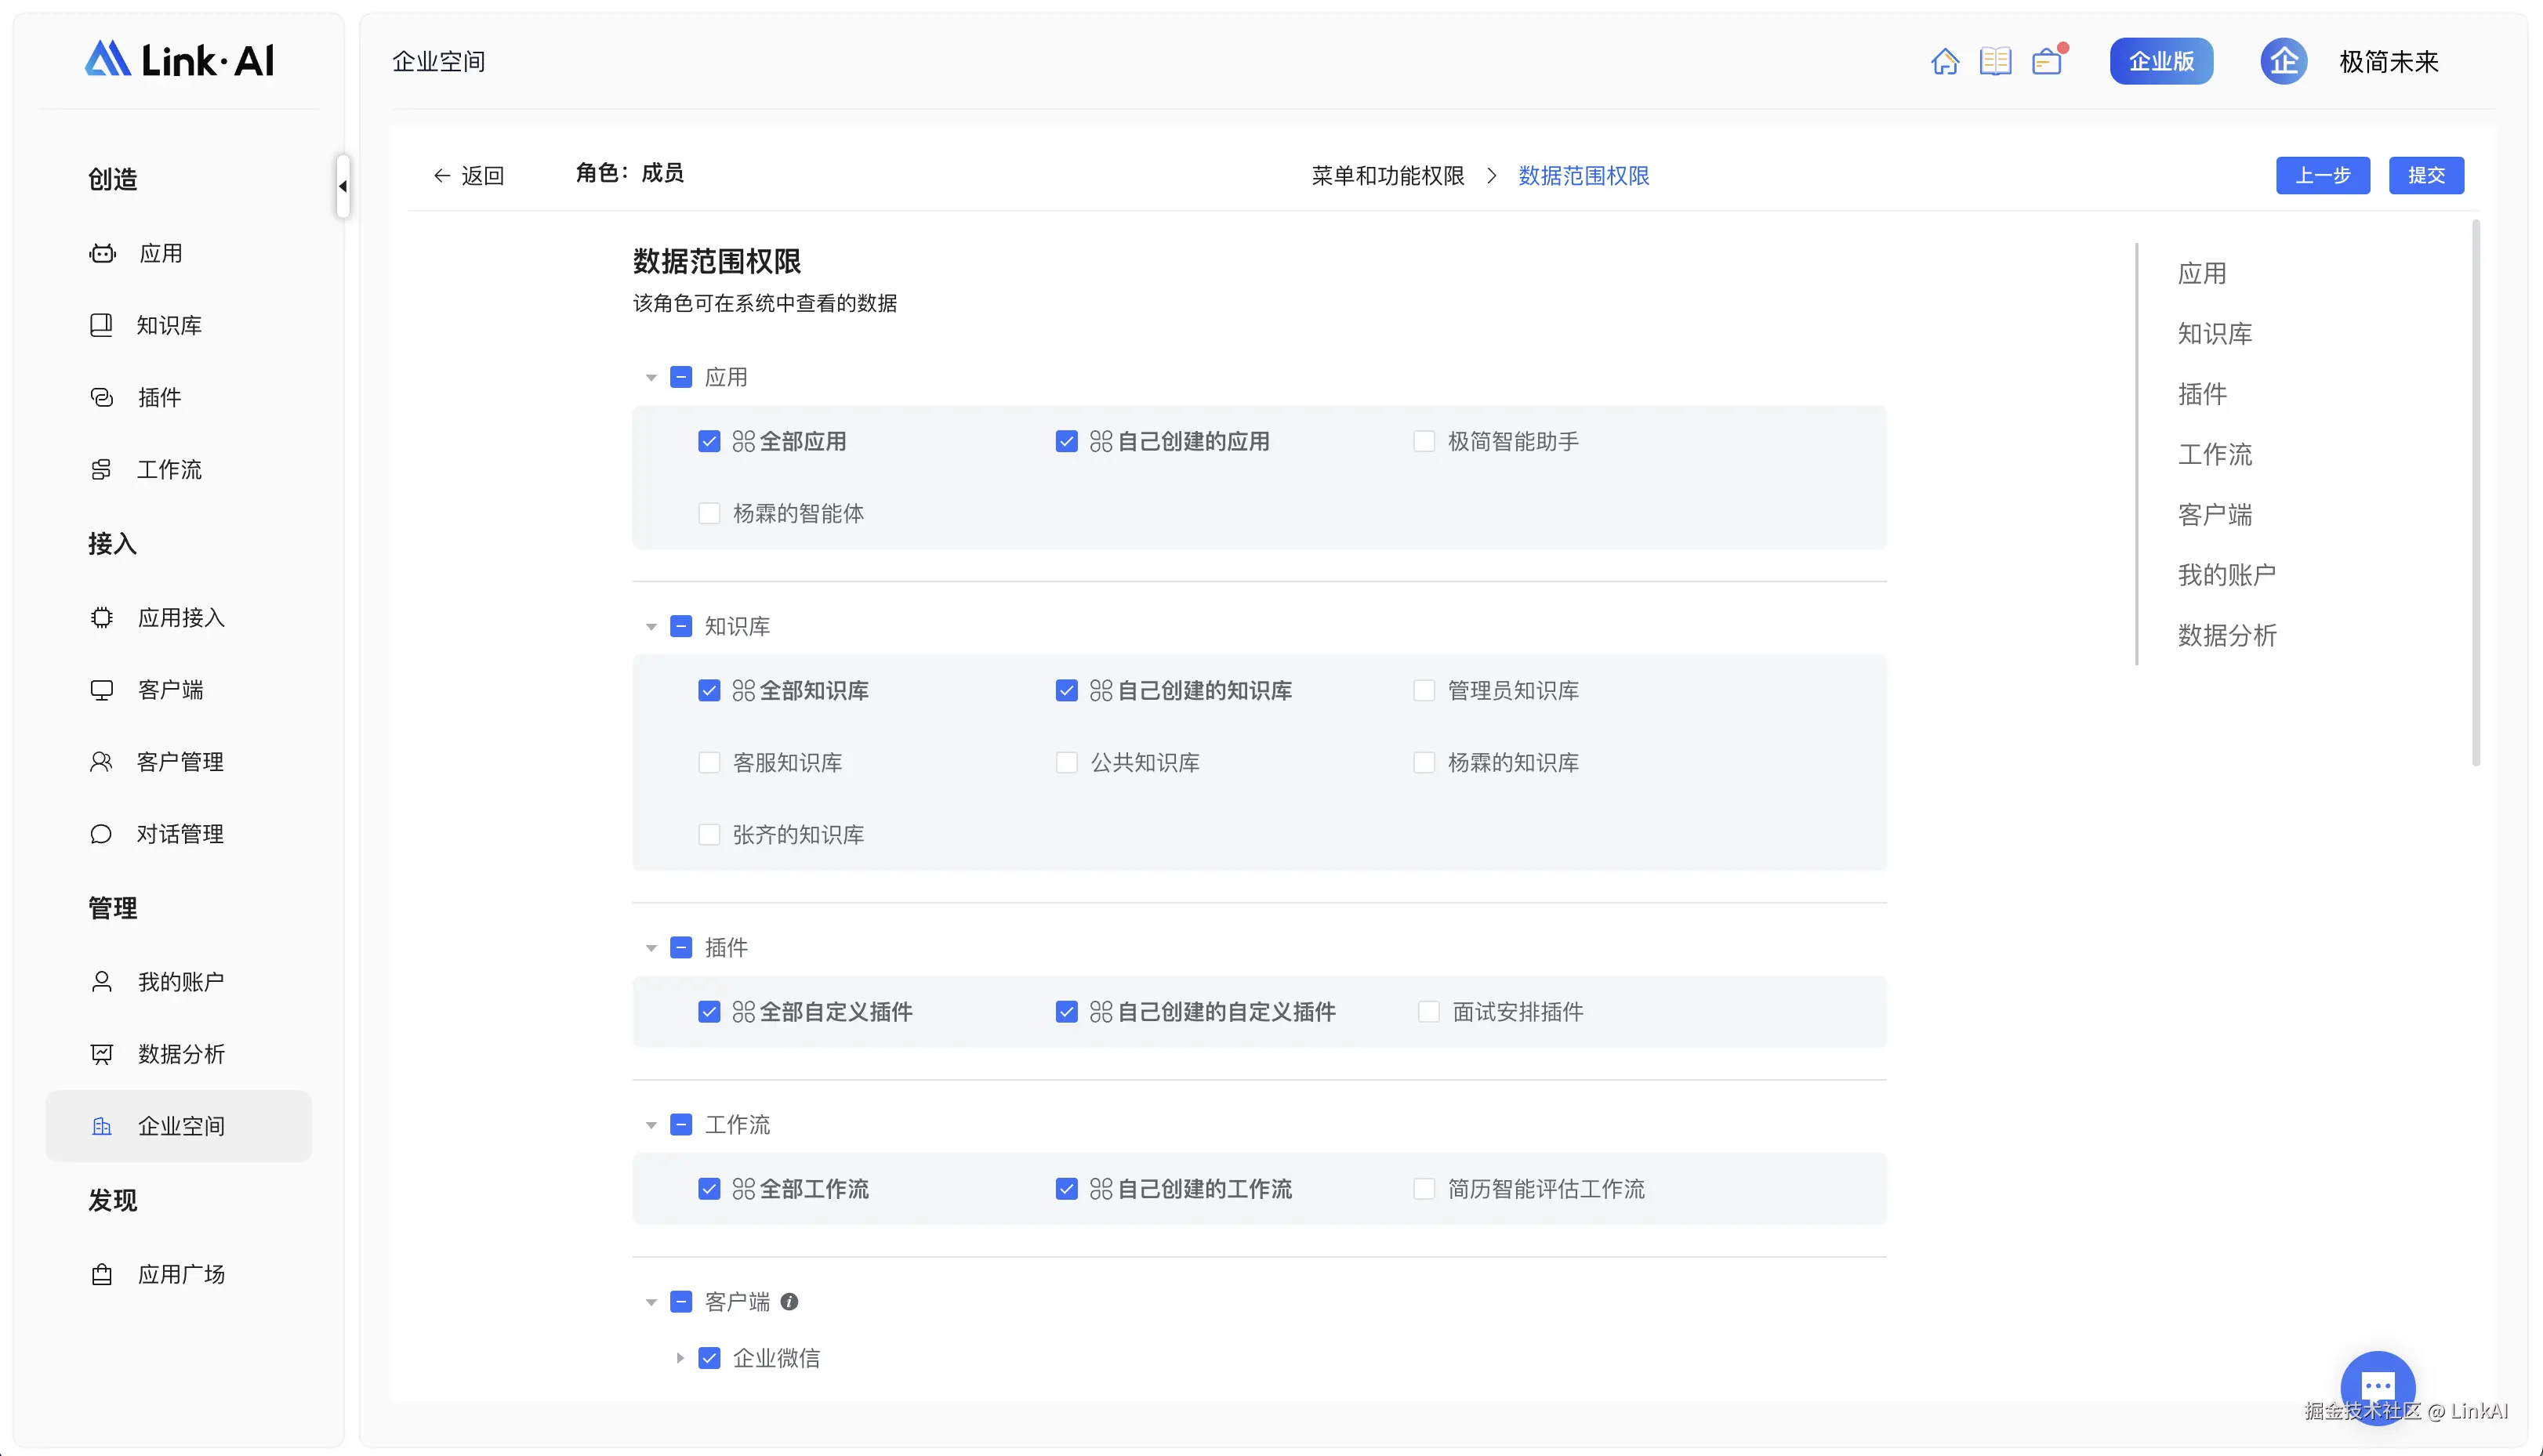Open the 数据分析 panel
This screenshot has width=2543, height=1456.
click(x=182, y=1053)
